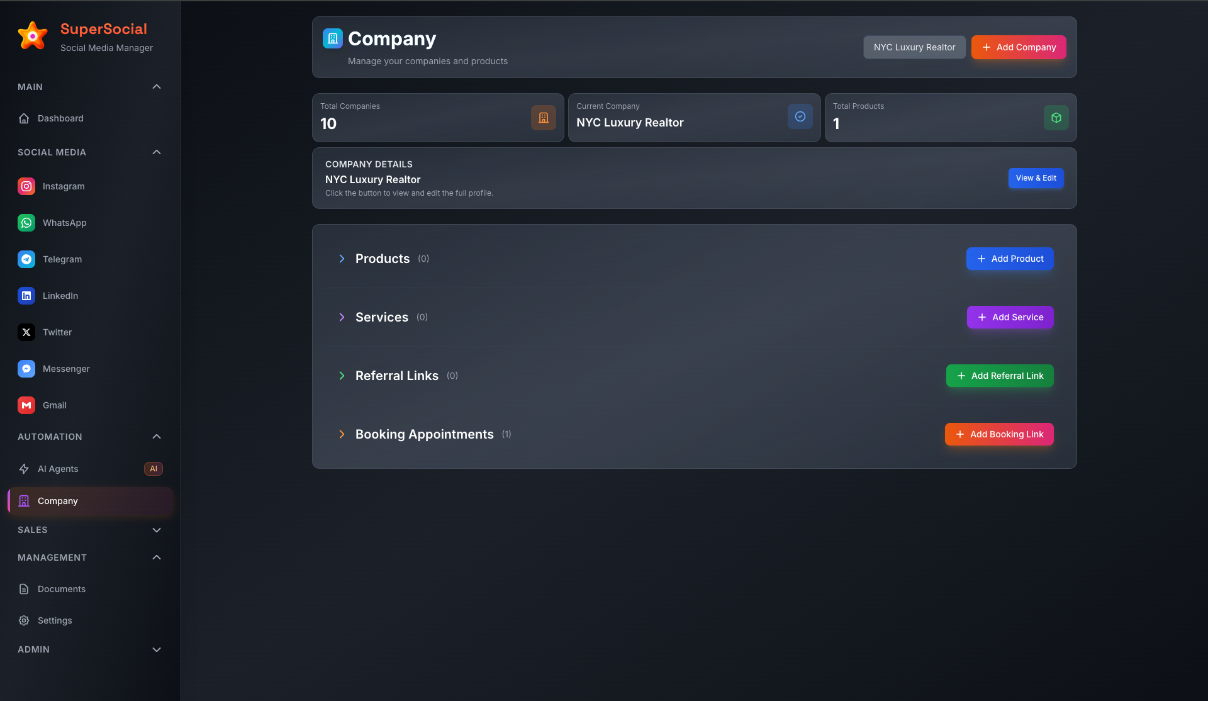Screen dimensions: 1208x701
Task: Open AI Agents menu item
Action: tap(58, 469)
